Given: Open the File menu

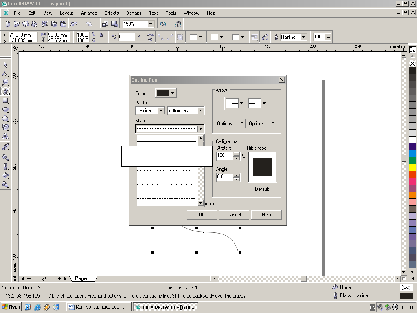Looking at the screenshot, I should 17,13.
